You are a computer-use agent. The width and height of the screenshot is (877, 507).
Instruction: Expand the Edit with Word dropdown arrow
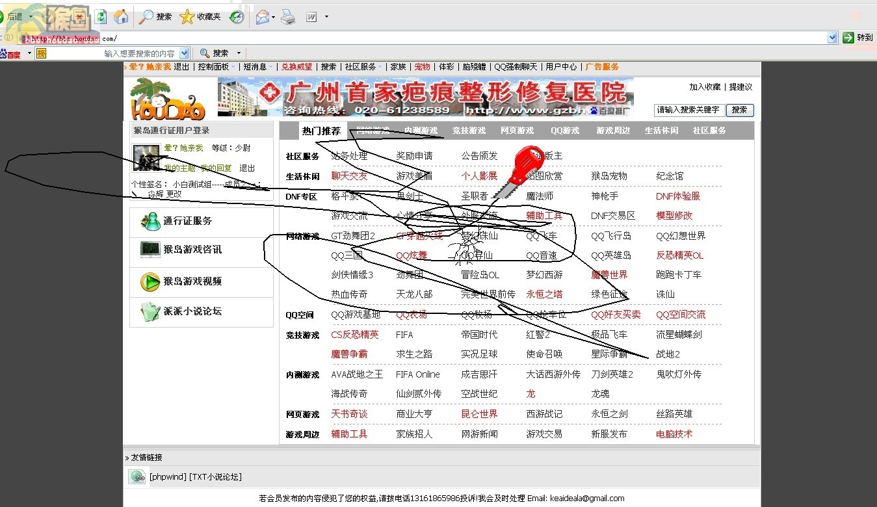pos(326,17)
